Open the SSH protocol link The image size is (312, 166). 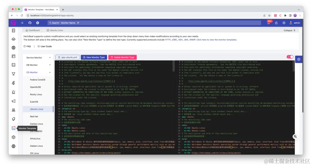point(180,40)
